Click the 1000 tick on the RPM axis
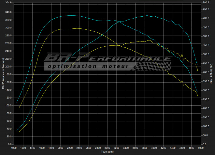Screen dimensions: 215x155 click(14, 148)
